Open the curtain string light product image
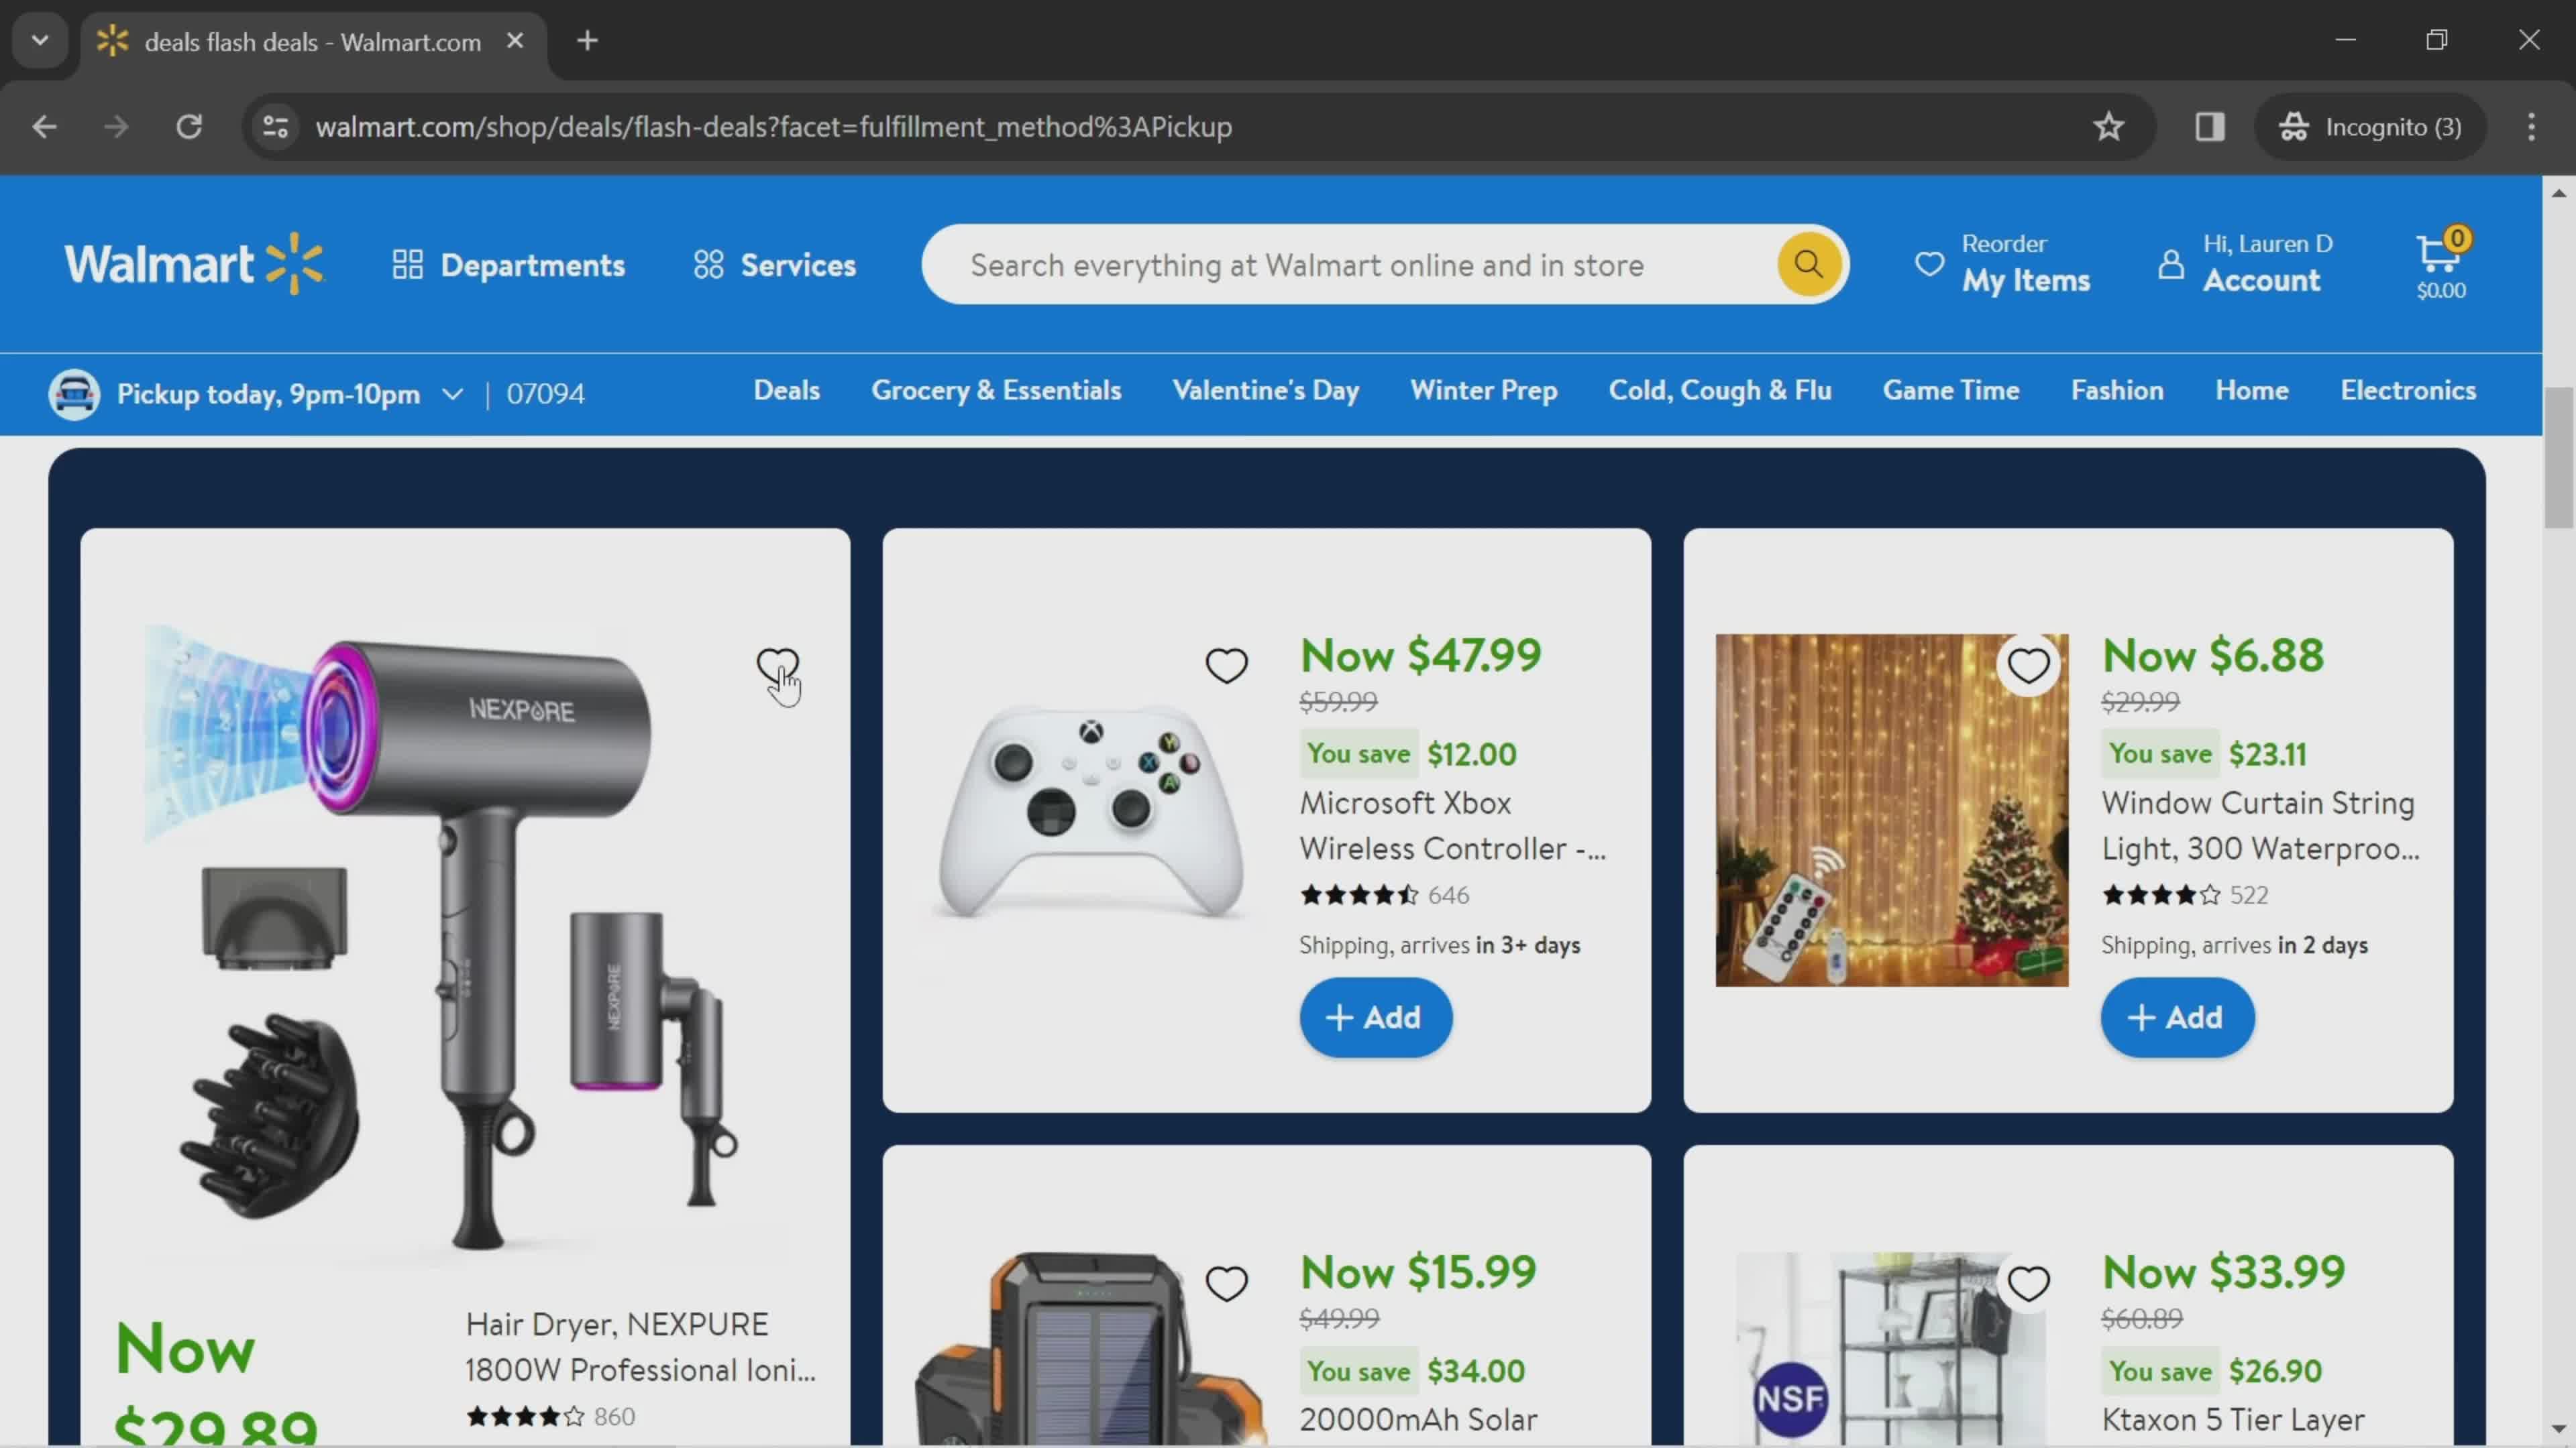 (x=1892, y=810)
